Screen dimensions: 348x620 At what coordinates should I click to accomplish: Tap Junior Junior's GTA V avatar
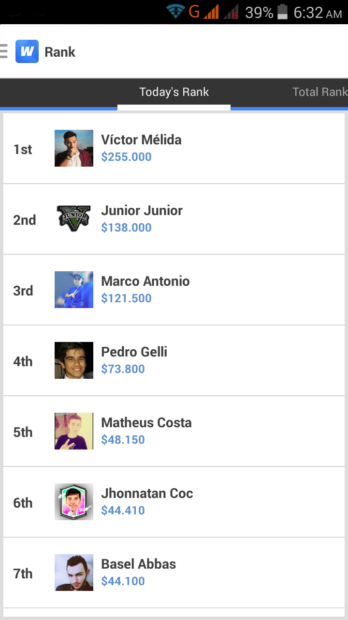[x=74, y=219]
